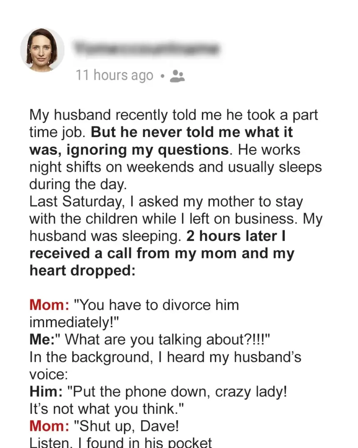Image resolution: width=358 pixels, height=448 pixels.
Task: Click 'Put the phone down, crazy lady!' line
Action: [177, 391]
